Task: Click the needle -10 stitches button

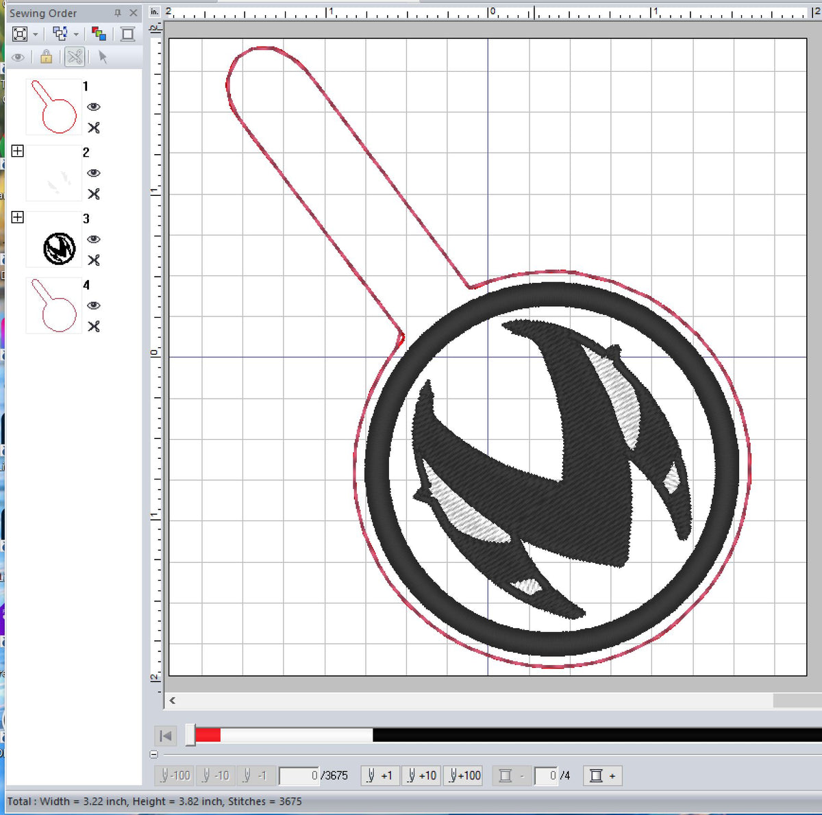Action: (x=216, y=775)
